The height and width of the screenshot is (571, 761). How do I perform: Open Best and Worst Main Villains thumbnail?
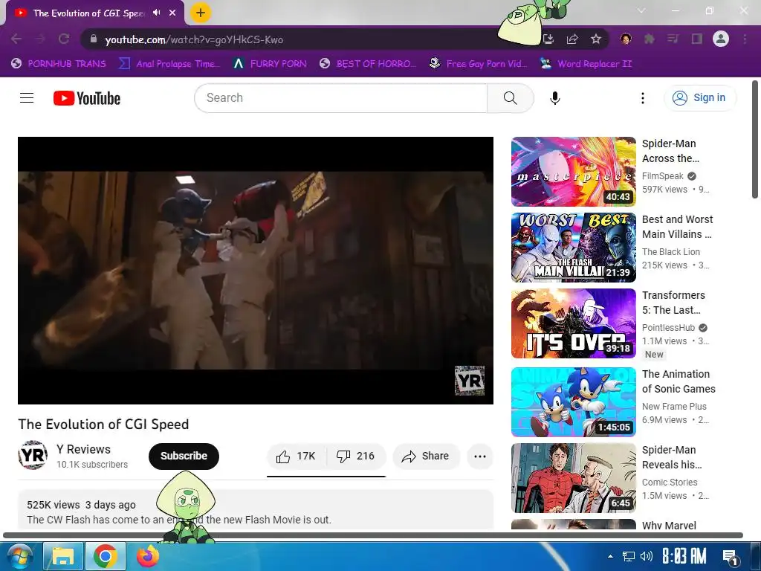click(x=574, y=248)
